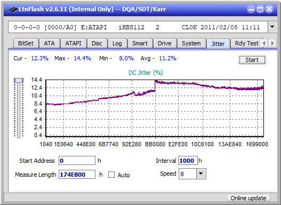This screenshot has width=281, height=205.
Task: Maximize the LtnFlash window
Action: pyautogui.click(x=260, y=9)
